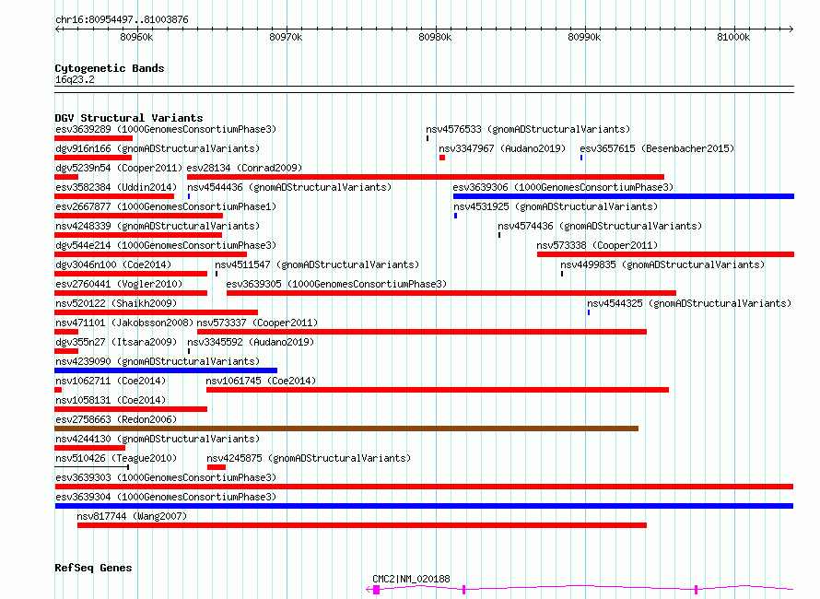Screen dimensions: 820x599
Task: Click nsv4499835 gnomAD variant label
Action: click(662, 264)
